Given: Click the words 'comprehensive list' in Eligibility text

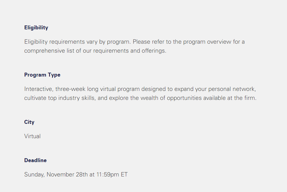Looking at the screenshot, I should [49, 51].
